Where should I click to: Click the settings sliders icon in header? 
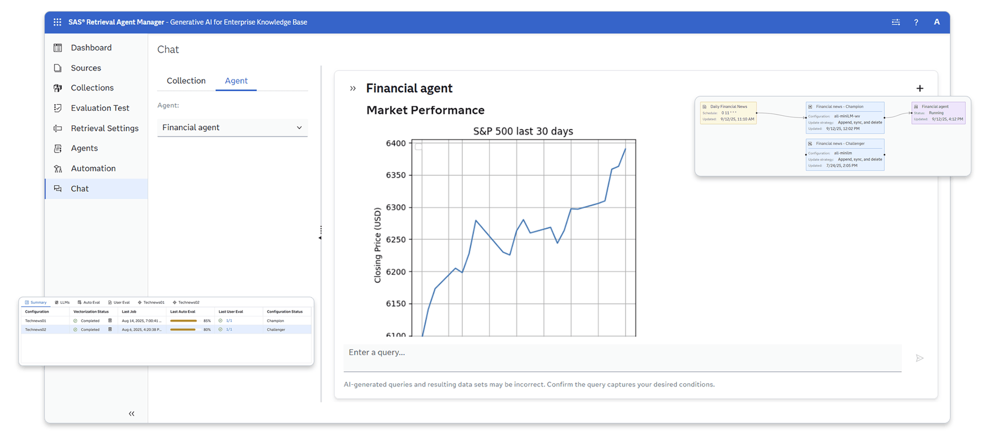coord(896,22)
